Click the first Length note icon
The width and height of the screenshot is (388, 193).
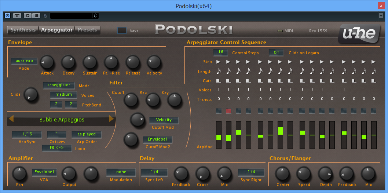coord(219,71)
